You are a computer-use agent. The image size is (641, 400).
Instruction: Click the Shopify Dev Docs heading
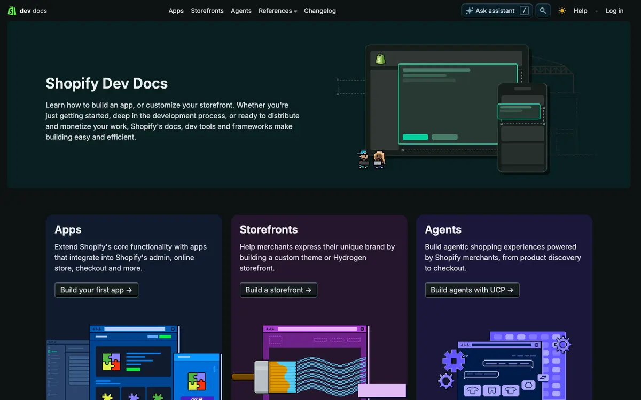pos(107,83)
